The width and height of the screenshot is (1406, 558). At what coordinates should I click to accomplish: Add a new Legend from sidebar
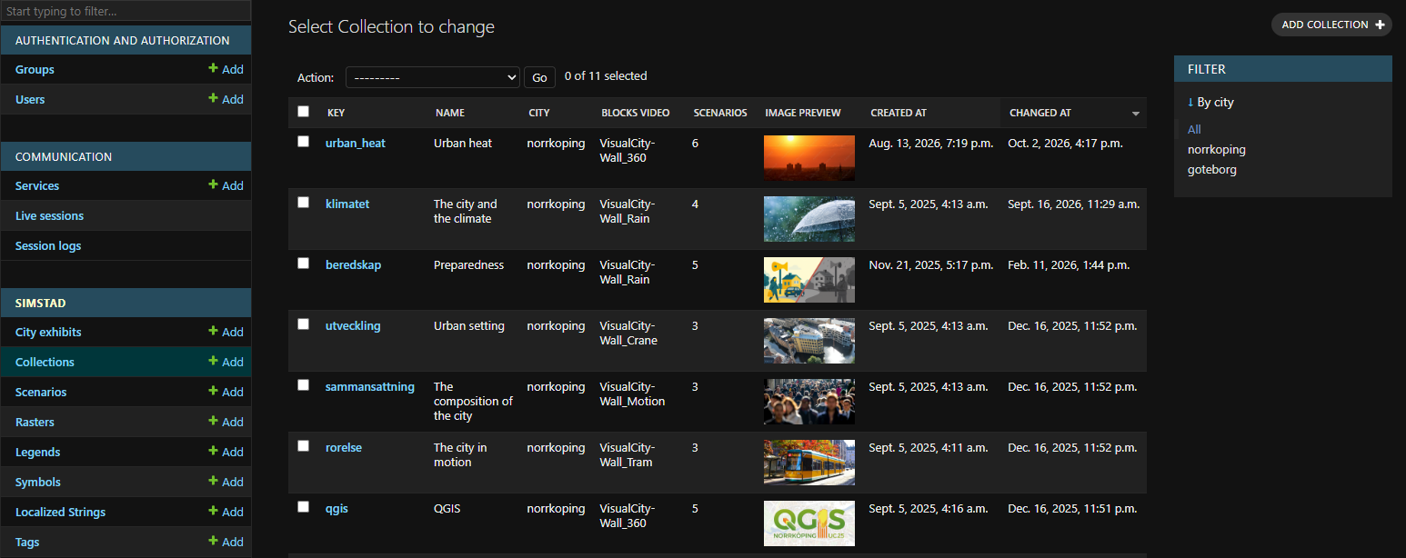(x=226, y=452)
